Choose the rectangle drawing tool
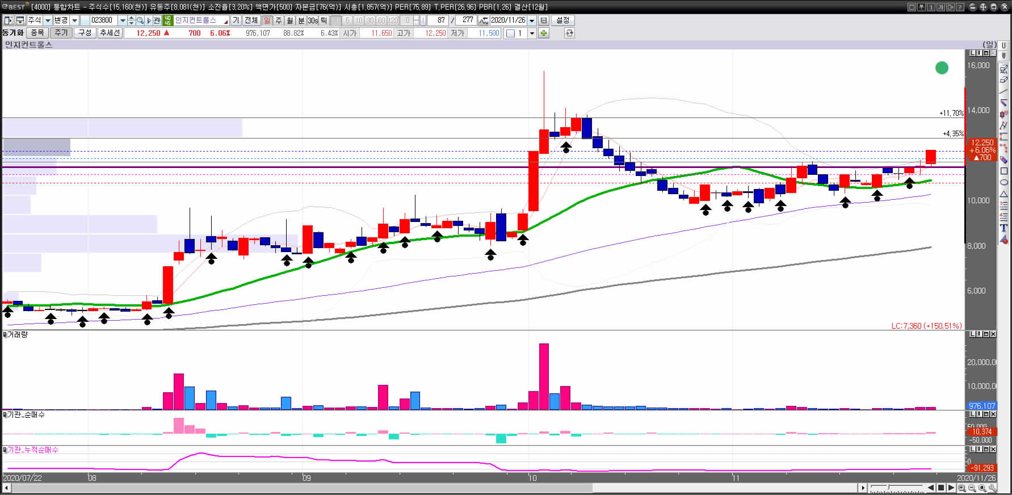 coord(1003,171)
